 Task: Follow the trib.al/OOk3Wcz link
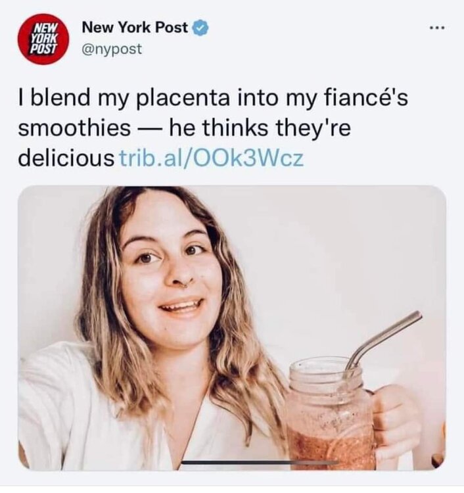(212, 158)
